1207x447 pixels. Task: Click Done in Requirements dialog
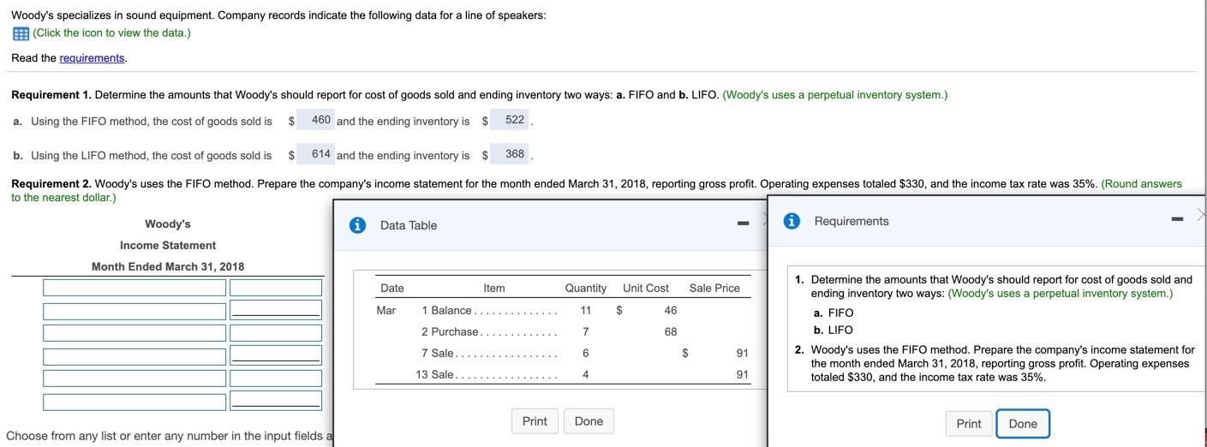click(x=1023, y=424)
